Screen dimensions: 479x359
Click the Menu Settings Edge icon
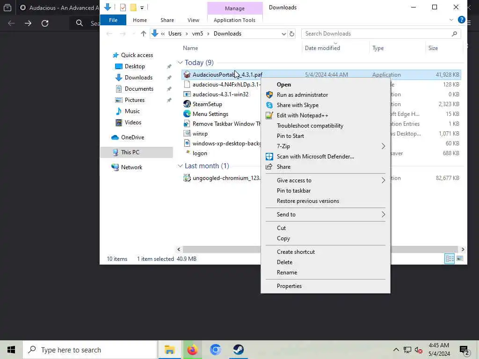[187, 114]
